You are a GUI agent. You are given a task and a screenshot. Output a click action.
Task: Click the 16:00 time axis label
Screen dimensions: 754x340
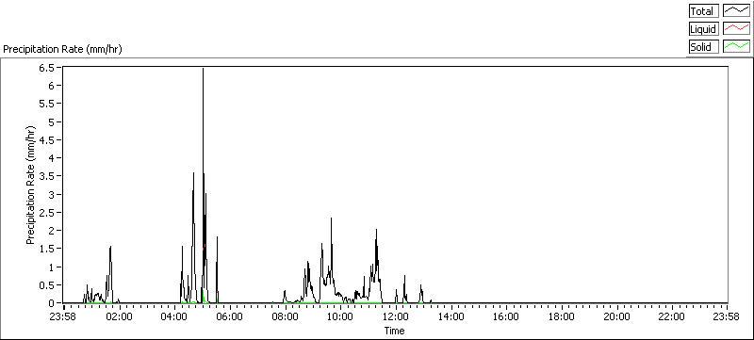coord(506,316)
